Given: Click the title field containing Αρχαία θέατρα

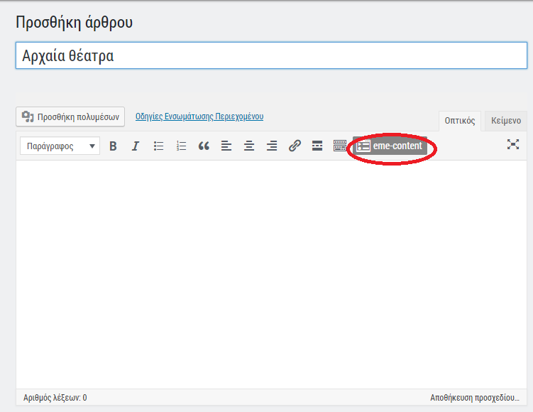Looking at the screenshot, I should pyautogui.click(x=271, y=55).
